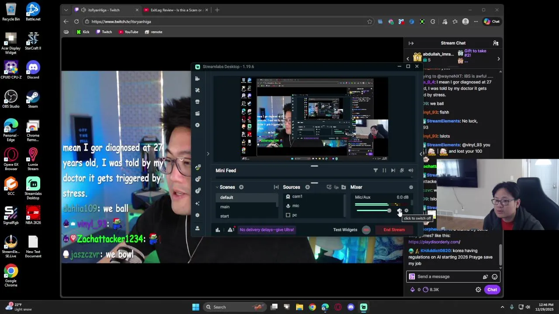Show Streamlabs performance stats bar icon
This screenshot has height=314, width=559.
pos(217,230)
